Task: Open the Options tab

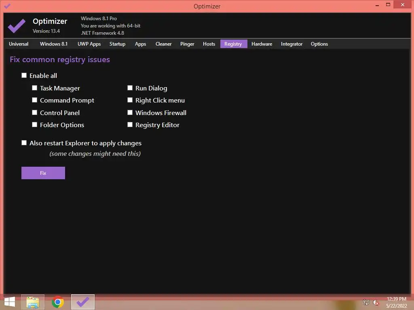Action: [x=319, y=44]
